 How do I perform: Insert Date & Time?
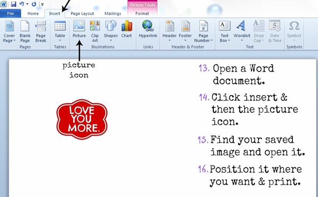click(275, 32)
